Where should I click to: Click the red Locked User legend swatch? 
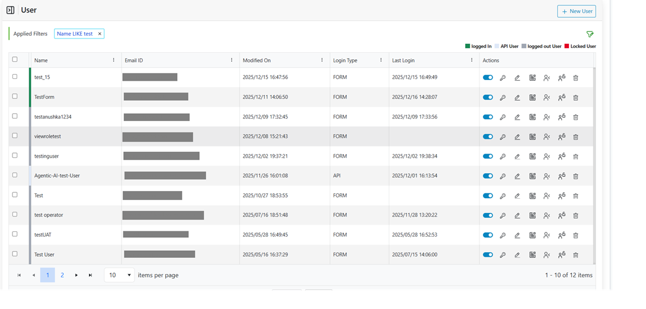[567, 46]
